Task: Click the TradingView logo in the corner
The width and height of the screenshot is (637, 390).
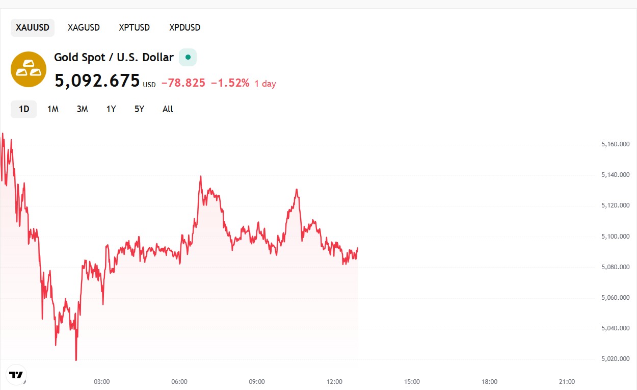Action: 17,374
